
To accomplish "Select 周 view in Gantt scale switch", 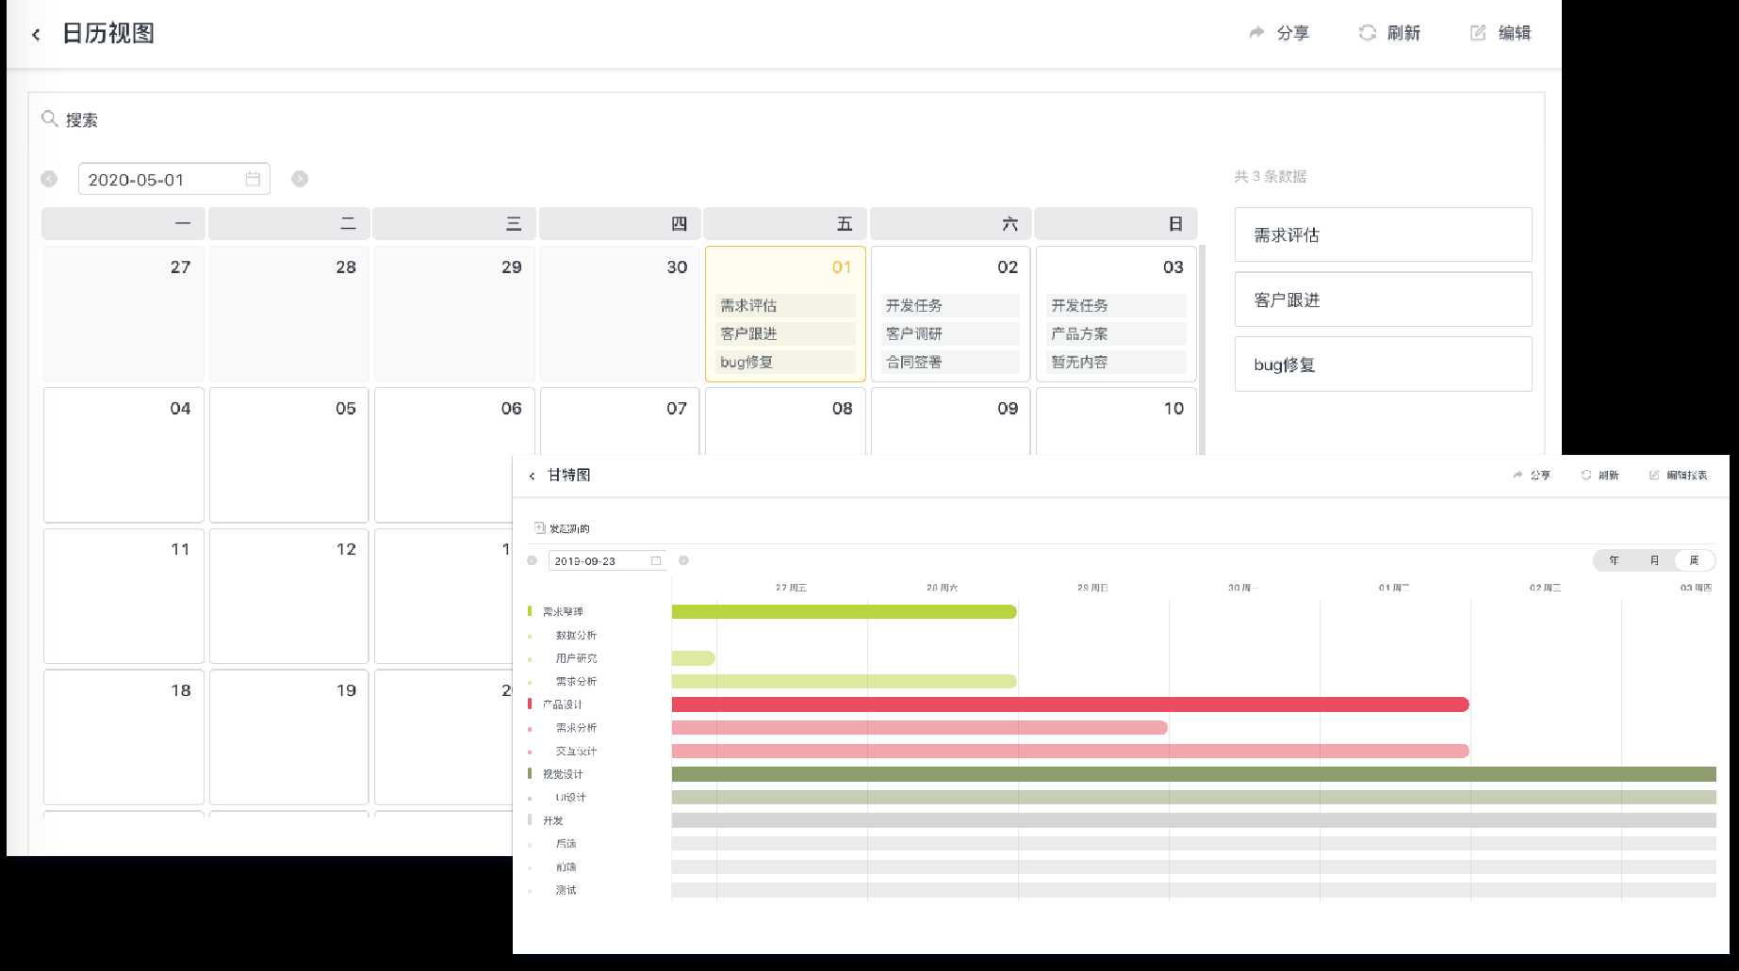I will 1694,560.
